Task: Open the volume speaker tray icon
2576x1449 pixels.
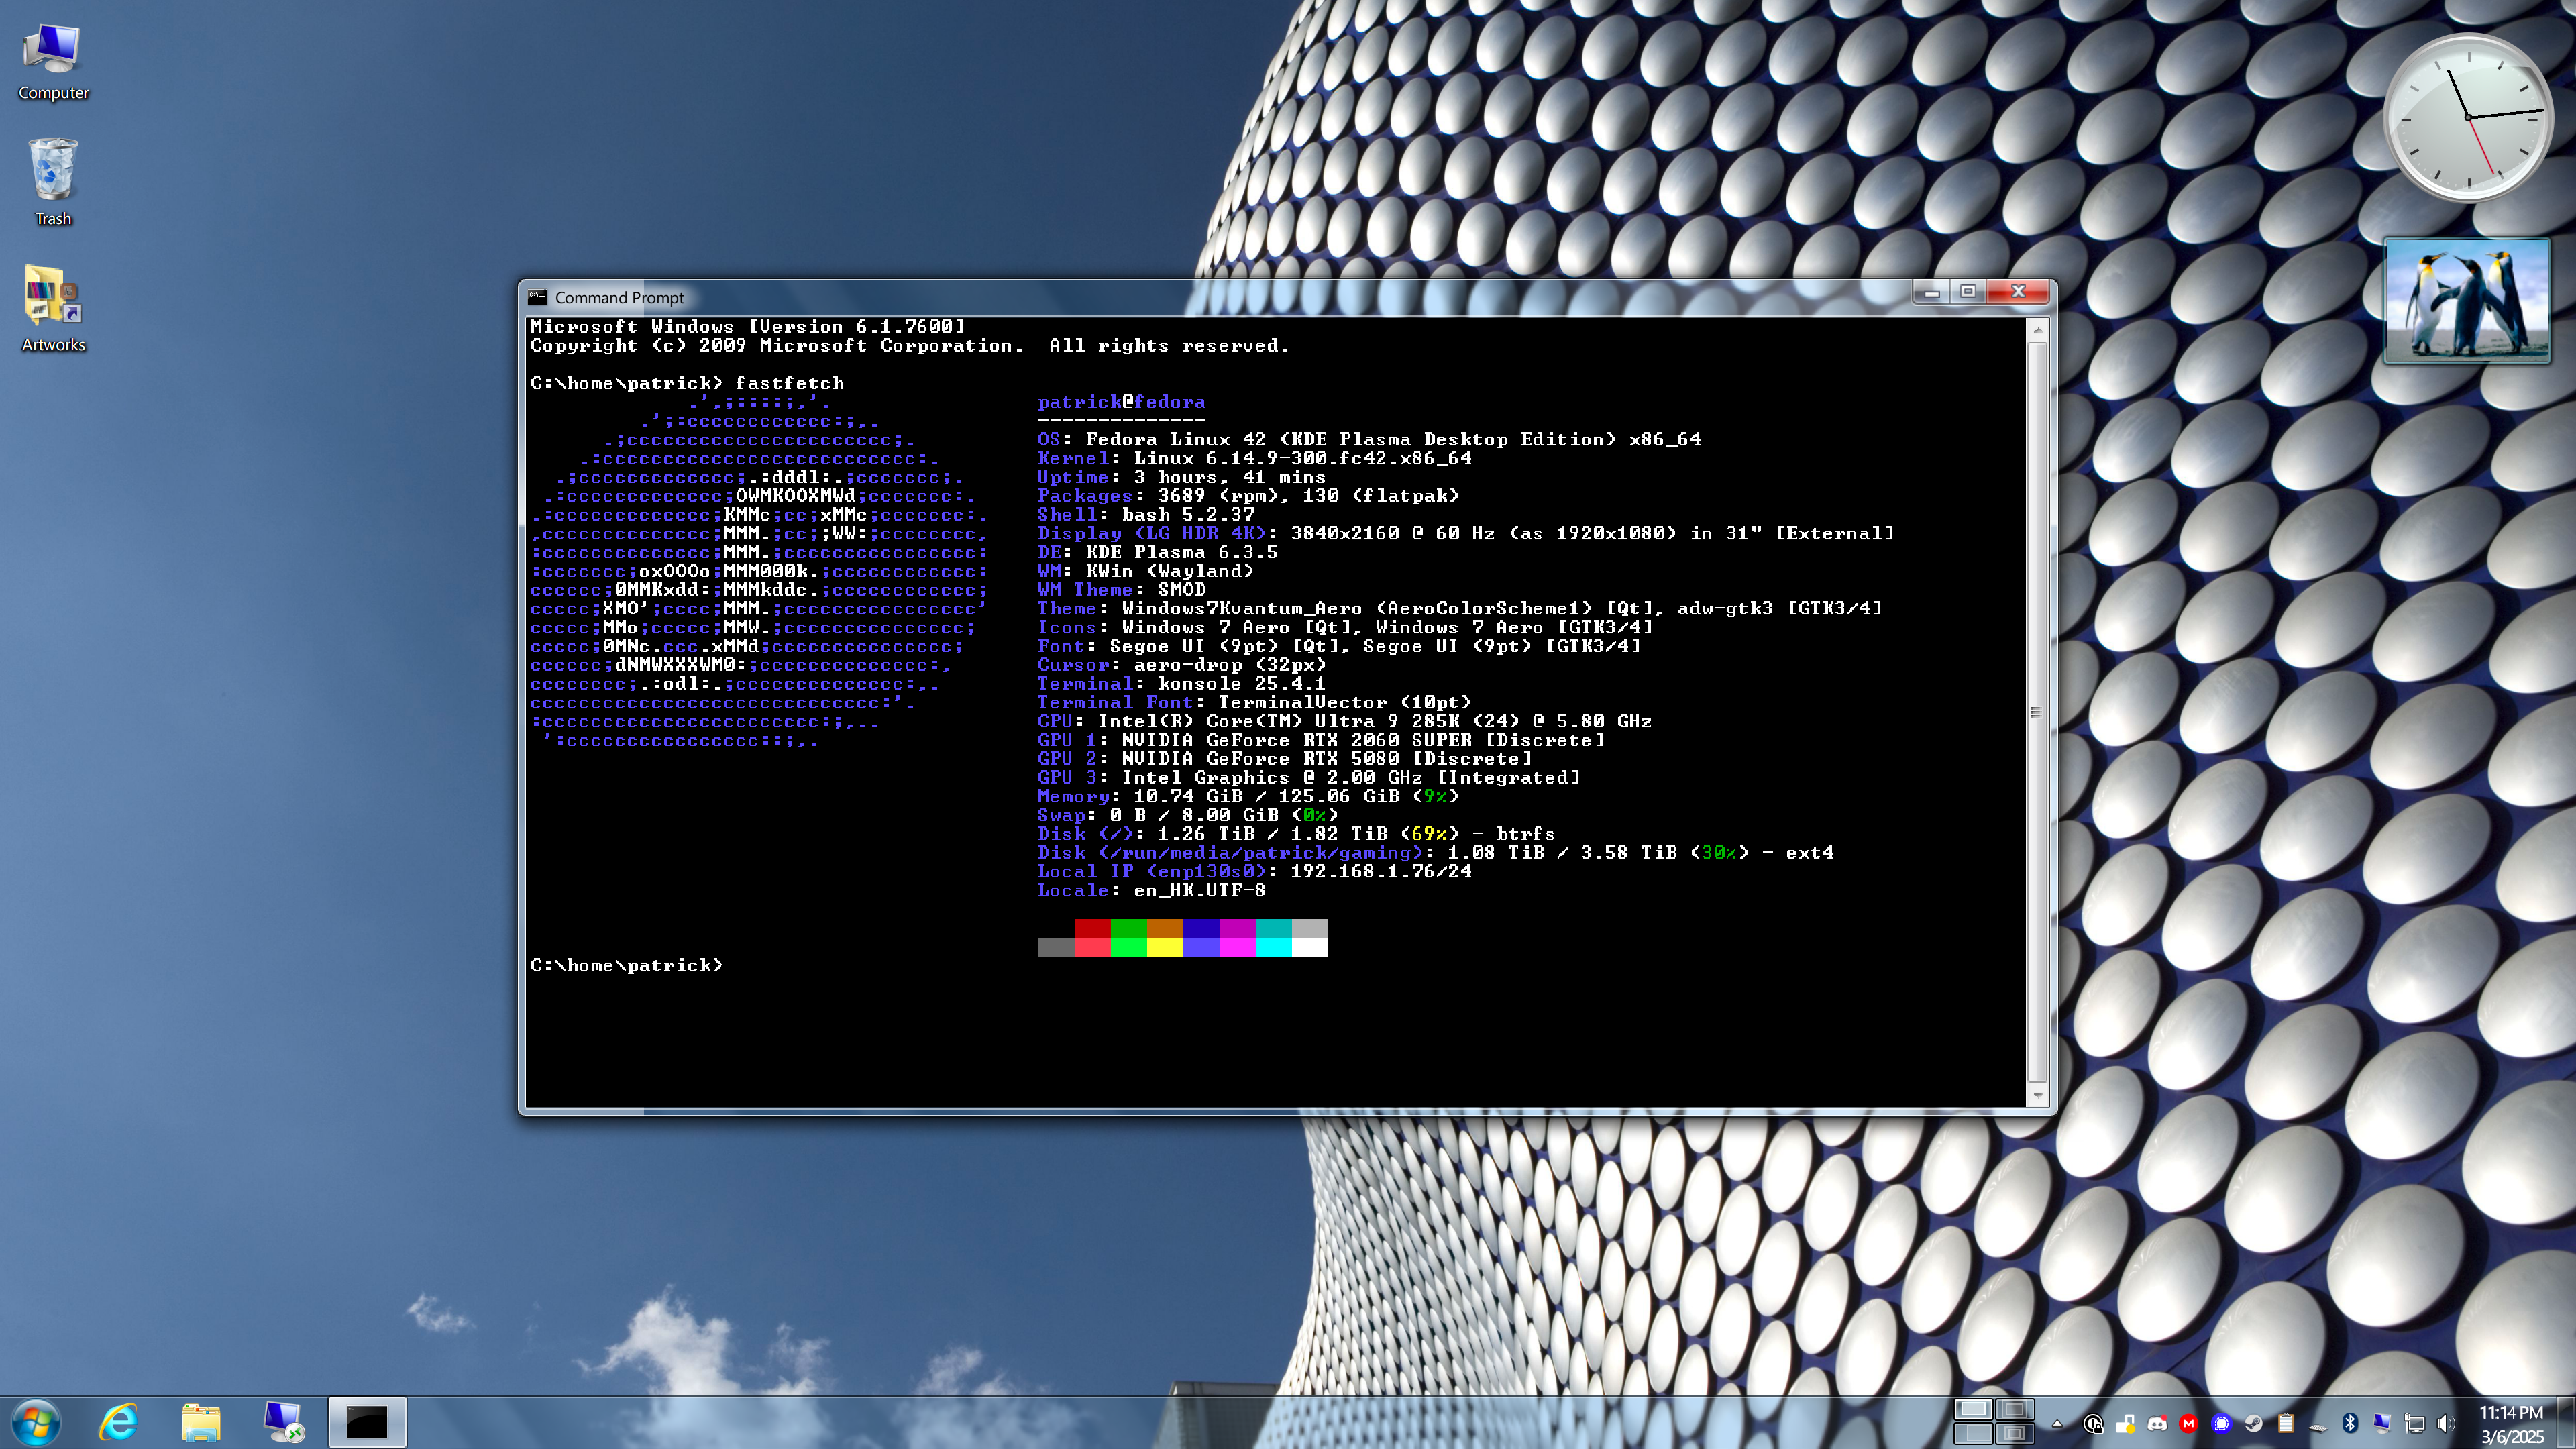Action: [x=2446, y=1423]
